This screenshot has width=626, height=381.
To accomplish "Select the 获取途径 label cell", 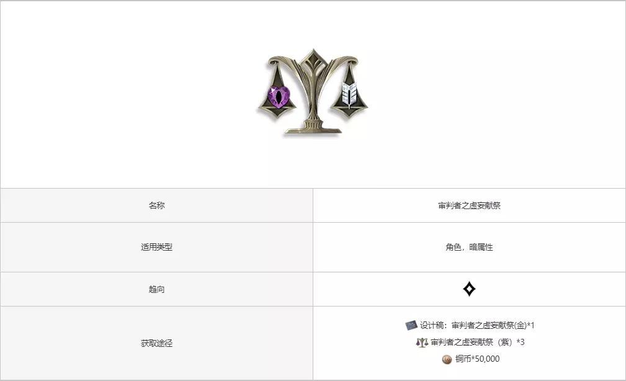I will click(x=156, y=343).
